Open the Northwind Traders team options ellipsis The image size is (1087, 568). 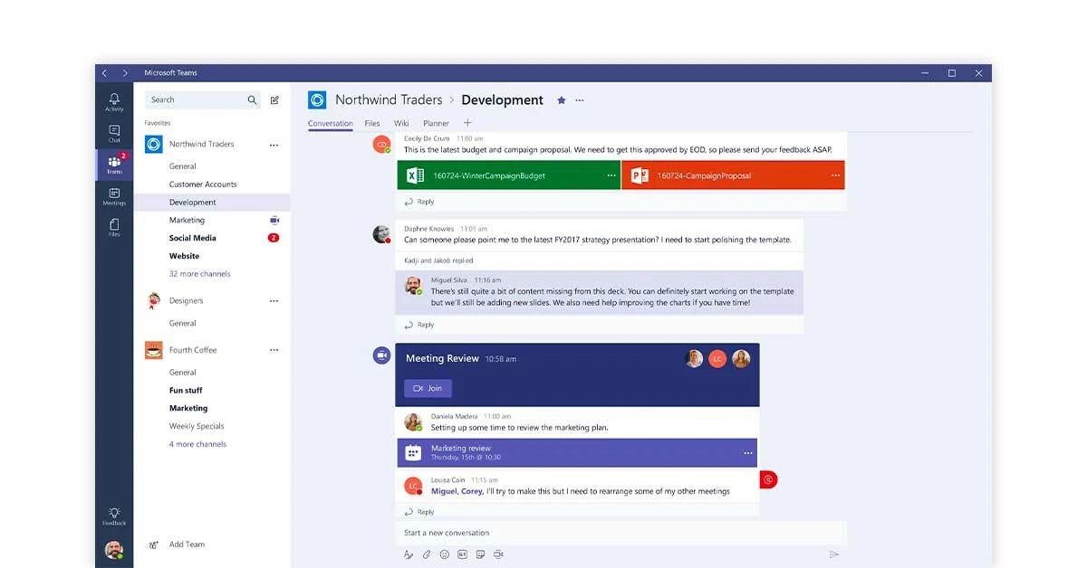274,144
